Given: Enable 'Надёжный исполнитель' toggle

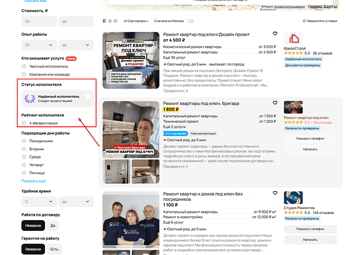Looking at the screenshot, I should tap(88, 96).
